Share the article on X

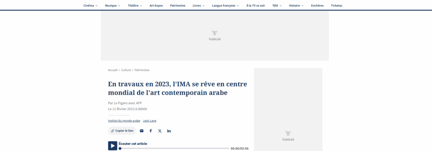click(160, 131)
